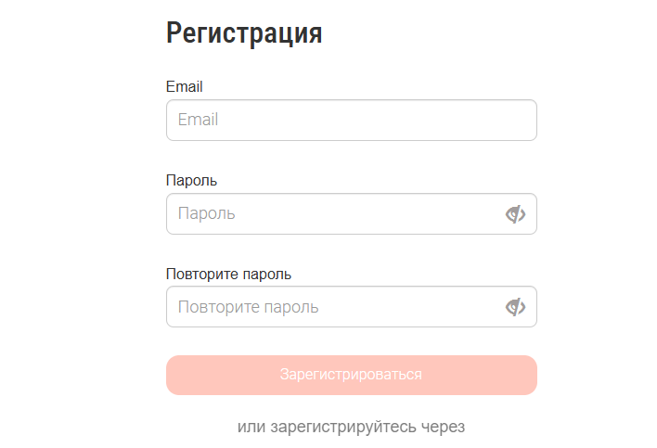Click the Повторите пароль label text
Screen dimensions: 657x448
pyautogui.click(x=228, y=274)
